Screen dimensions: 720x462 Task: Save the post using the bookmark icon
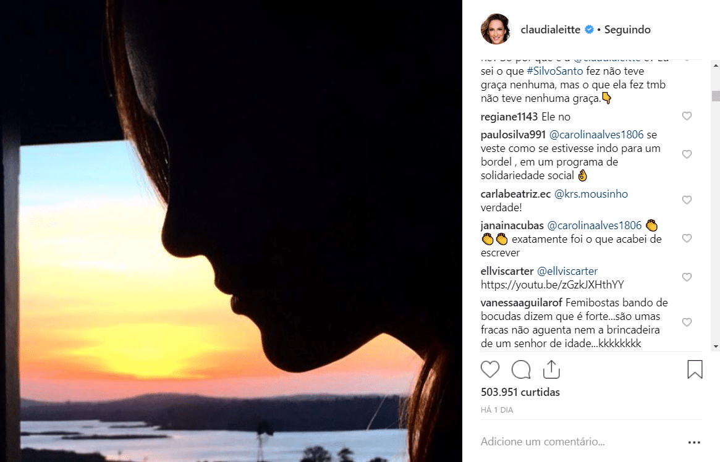pyautogui.click(x=694, y=369)
